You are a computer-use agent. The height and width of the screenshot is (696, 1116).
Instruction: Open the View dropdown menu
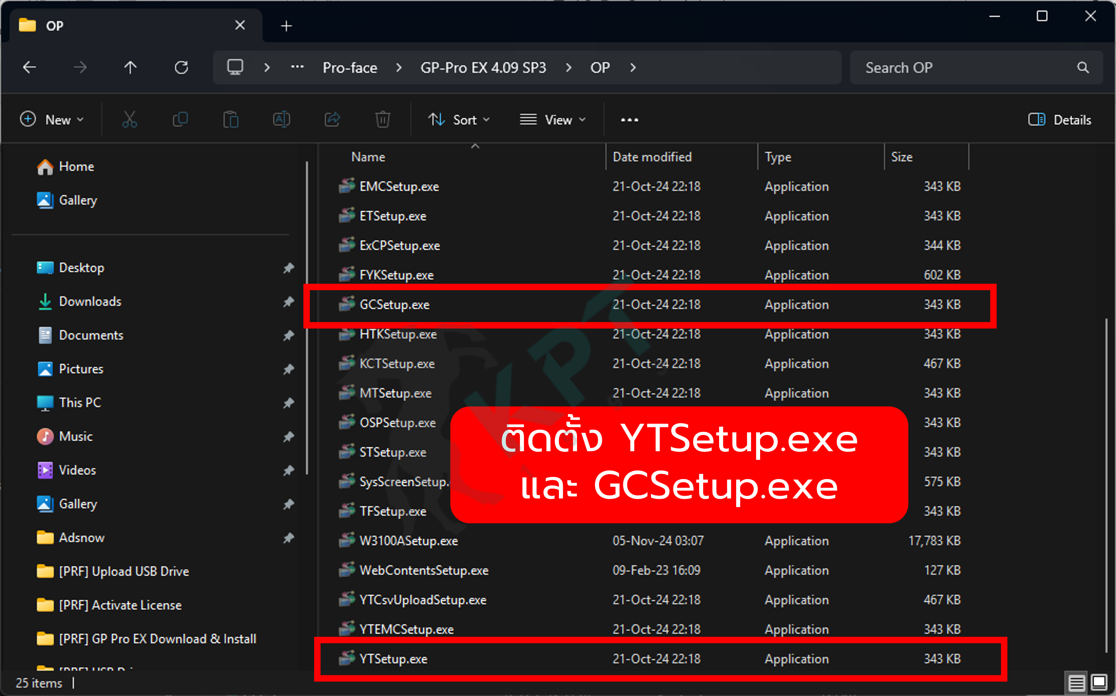(x=553, y=120)
